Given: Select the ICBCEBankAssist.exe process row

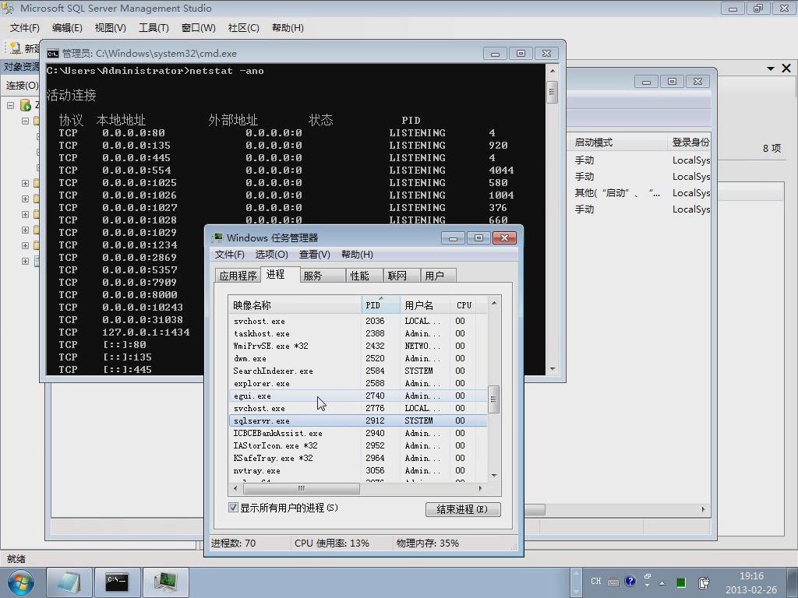Looking at the screenshot, I should coord(358,433).
